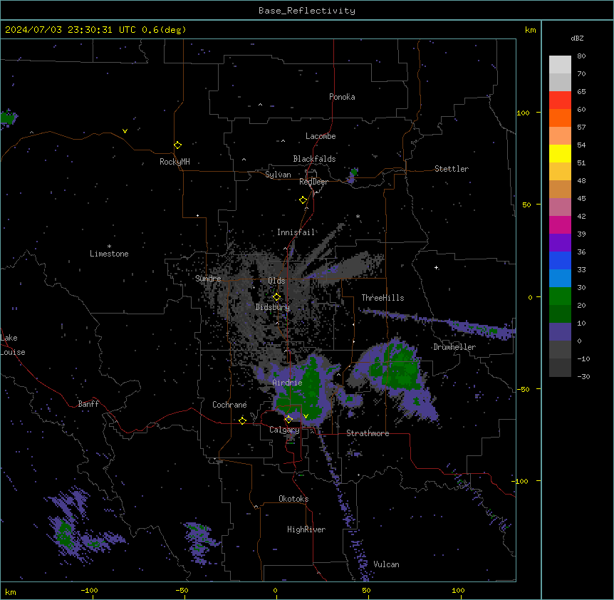The width and height of the screenshot is (614, 600).
Task: Click the Didsbury label
Action: [x=273, y=307]
